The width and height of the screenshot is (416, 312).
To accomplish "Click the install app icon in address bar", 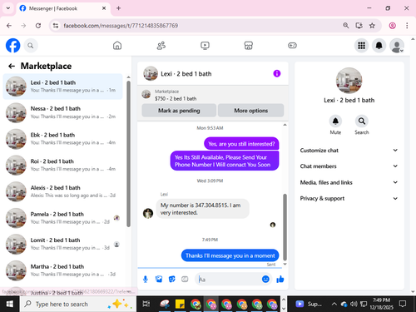I will click(359, 26).
